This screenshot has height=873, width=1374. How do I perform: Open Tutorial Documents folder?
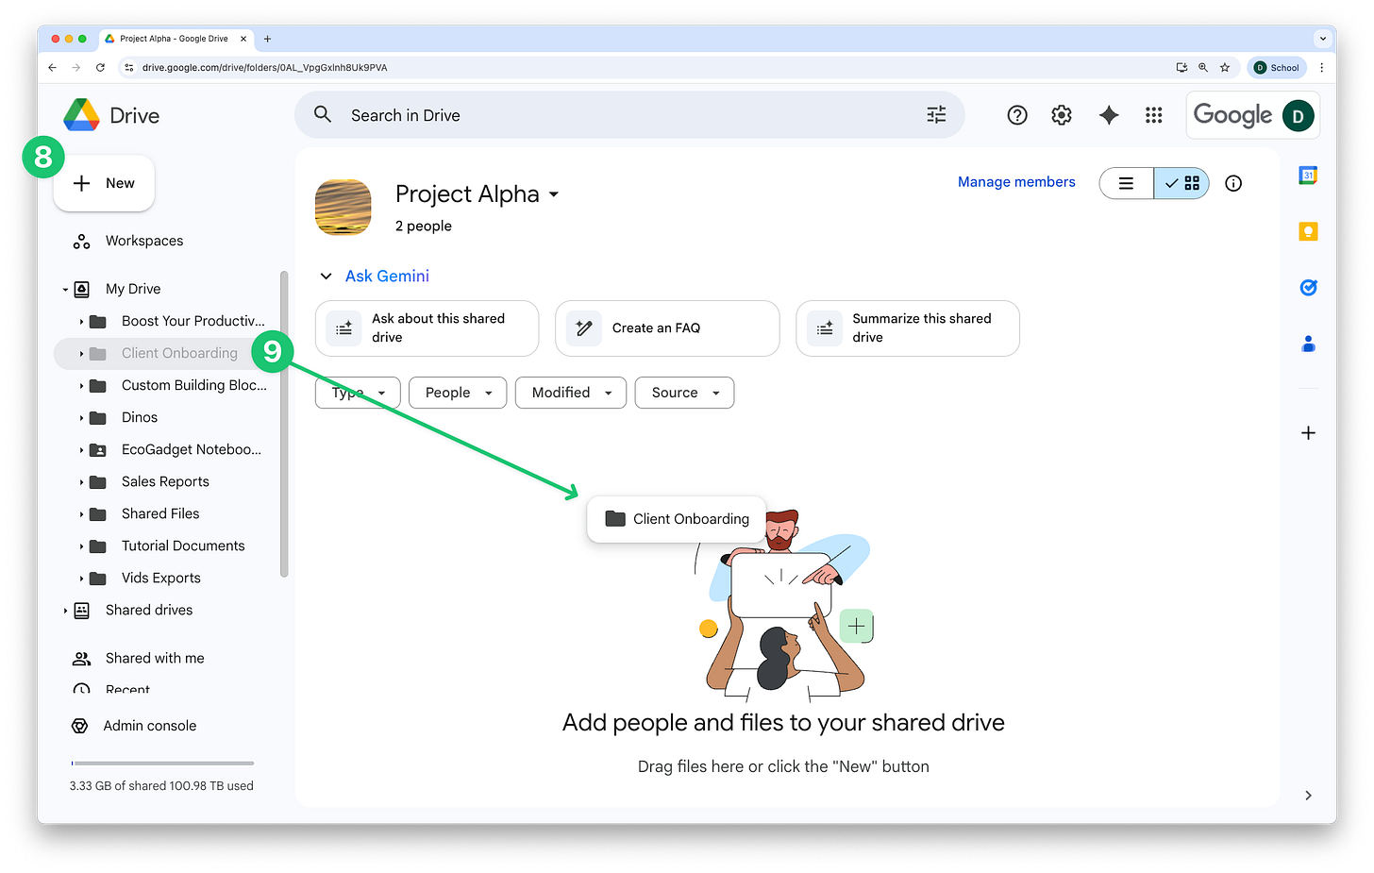click(183, 546)
